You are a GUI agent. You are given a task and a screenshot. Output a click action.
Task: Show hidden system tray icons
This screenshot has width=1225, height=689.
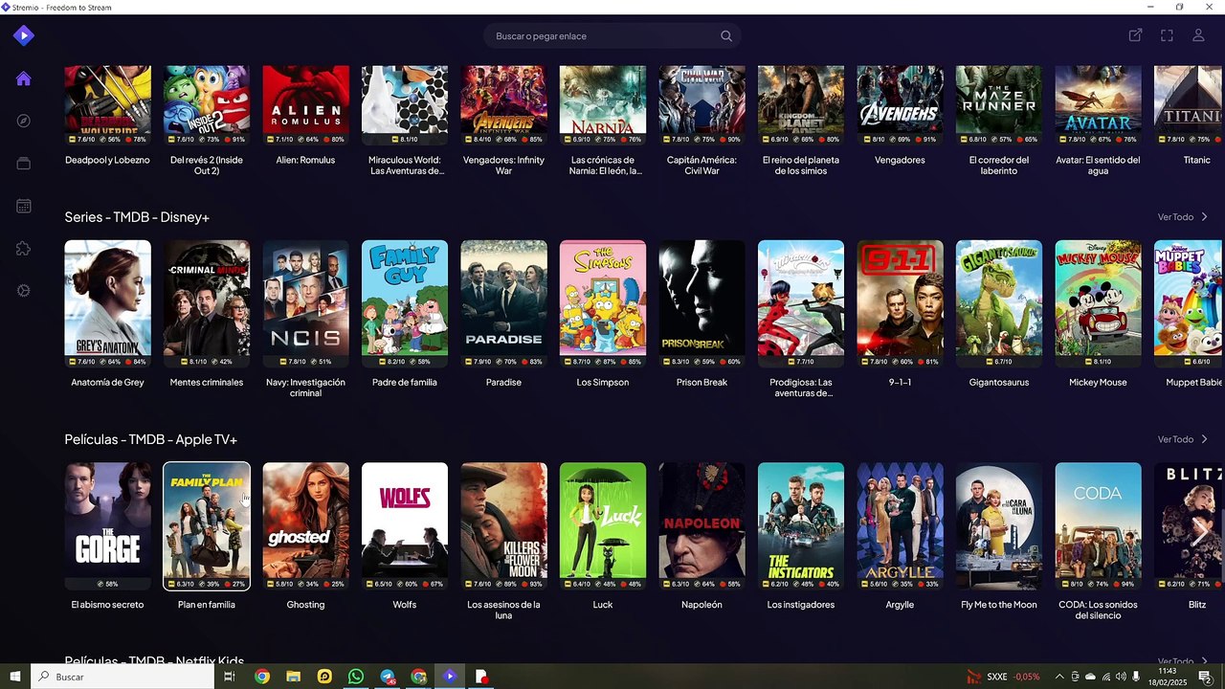1059,677
